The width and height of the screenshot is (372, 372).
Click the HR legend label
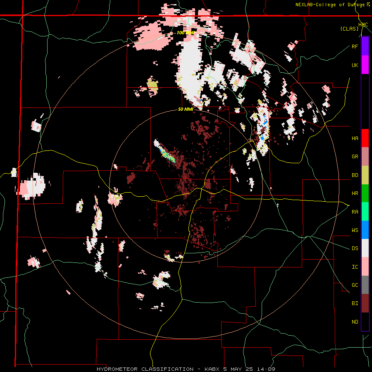tap(355, 193)
